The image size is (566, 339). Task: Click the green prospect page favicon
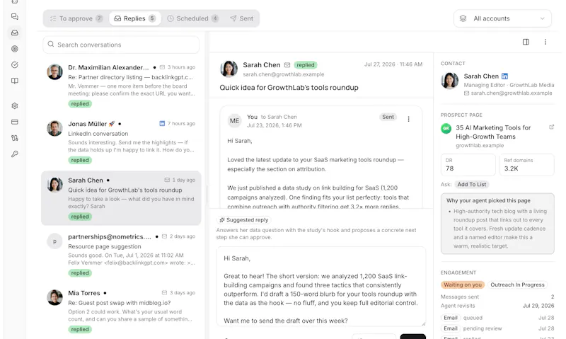[446, 128]
